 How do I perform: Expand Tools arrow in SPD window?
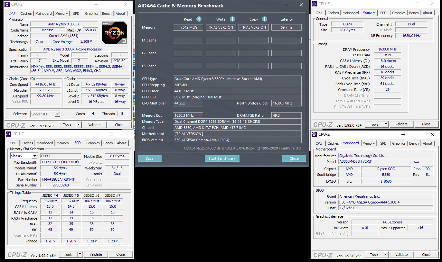point(80,254)
